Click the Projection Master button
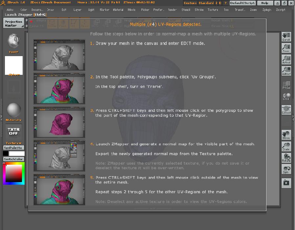This screenshot has height=230, width=295. pos(13,23)
